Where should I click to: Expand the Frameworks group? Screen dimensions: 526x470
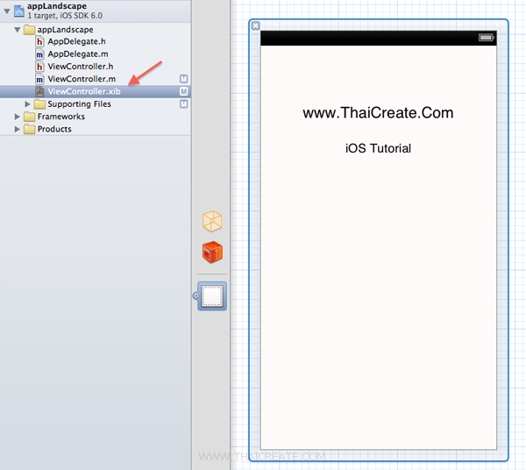pos(18,117)
